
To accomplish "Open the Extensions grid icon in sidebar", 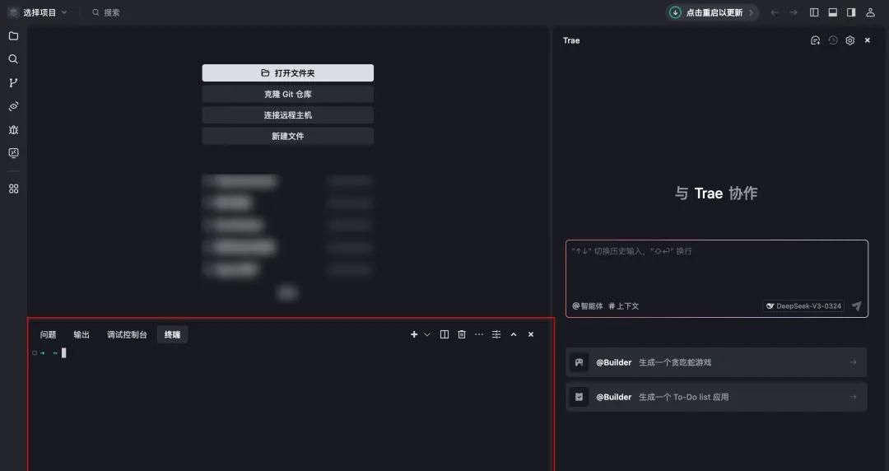I will coord(13,189).
